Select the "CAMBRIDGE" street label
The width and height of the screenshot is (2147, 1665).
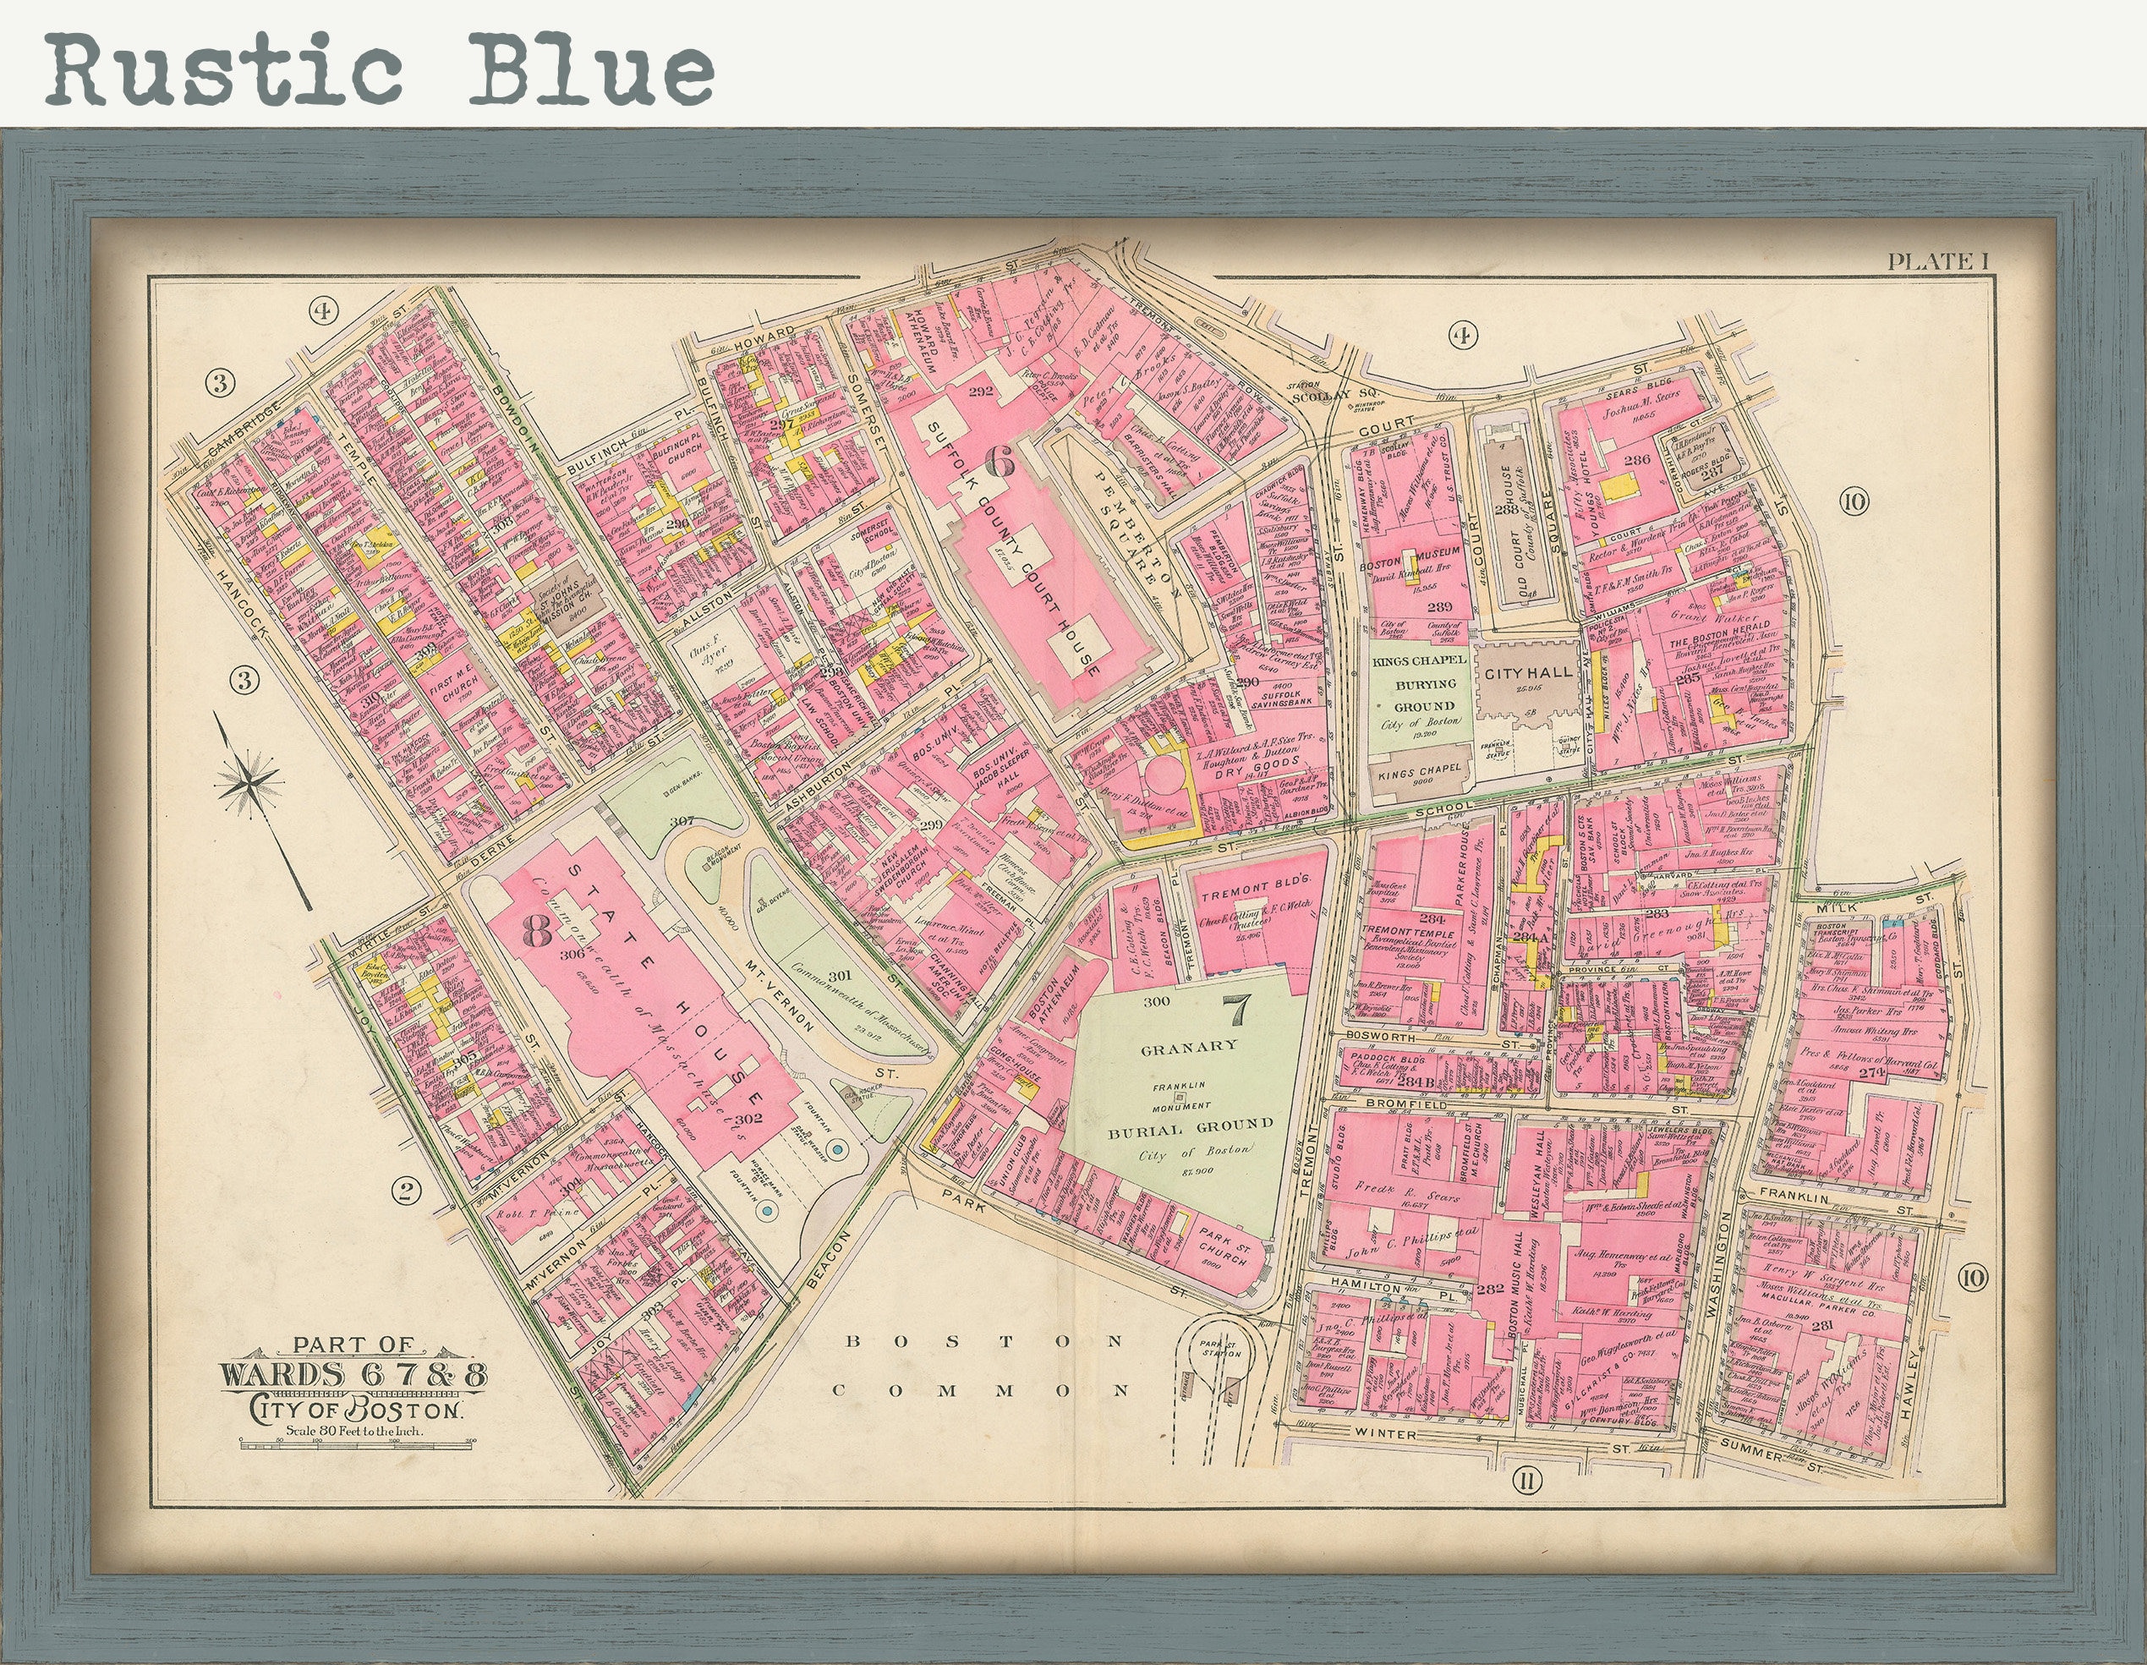tap(244, 428)
